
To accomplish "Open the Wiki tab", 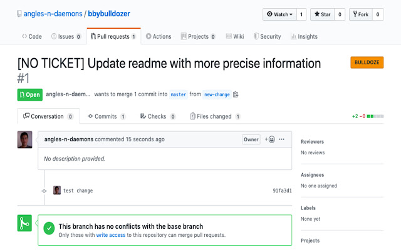I will [235, 36].
